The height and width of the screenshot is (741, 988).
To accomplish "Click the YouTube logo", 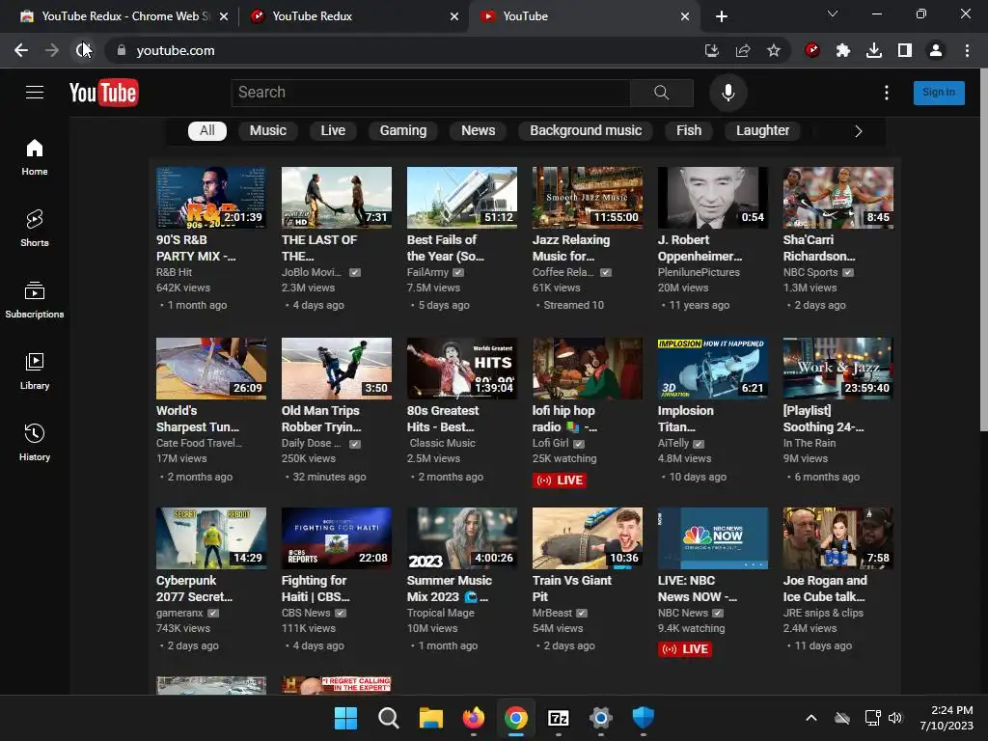I will (x=104, y=93).
